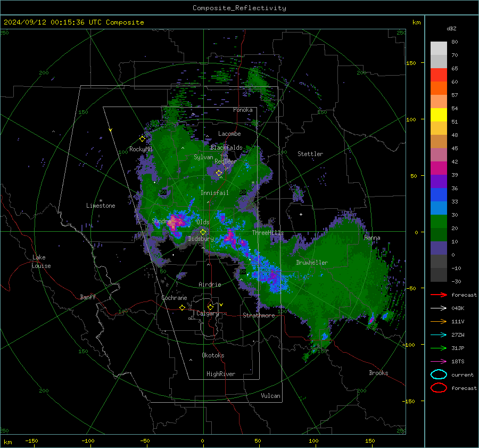Click the red forecast ellipse legend icon
Image resolution: width=479 pixels, height=448 pixels.
(439, 388)
